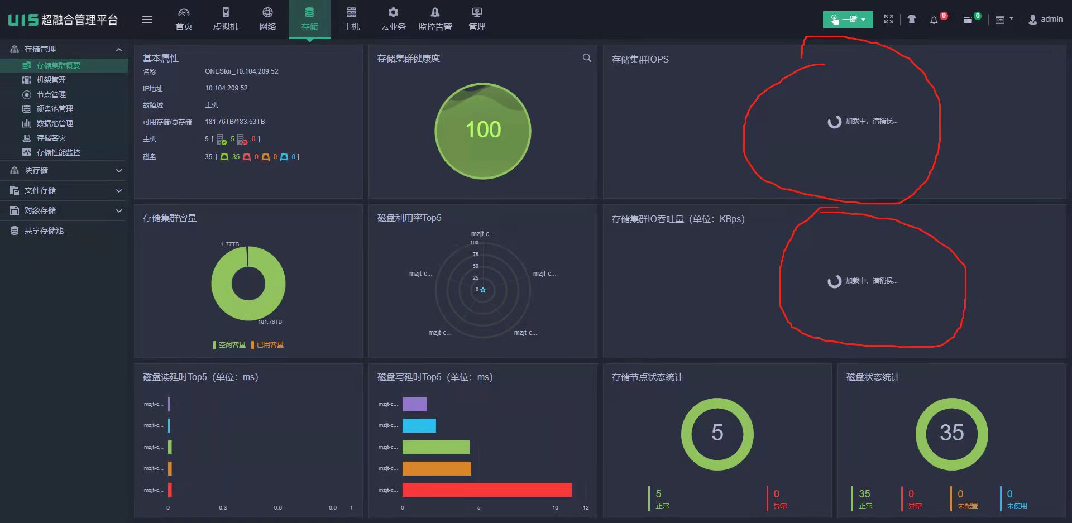Open the 监控告警 navigation tab

(x=435, y=20)
